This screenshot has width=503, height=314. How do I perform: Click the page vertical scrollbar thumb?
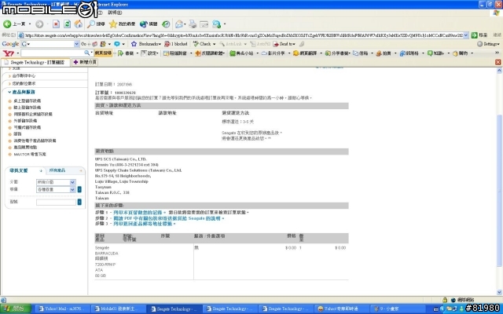499,191
